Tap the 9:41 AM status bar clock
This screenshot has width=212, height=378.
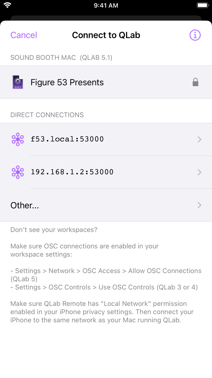pos(106,5)
